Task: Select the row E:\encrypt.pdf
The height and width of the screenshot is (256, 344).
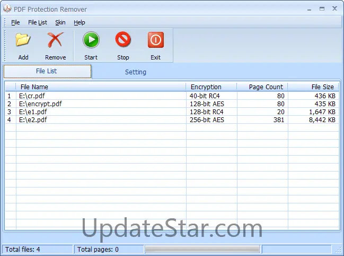Action: pyautogui.click(x=172, y=104)
